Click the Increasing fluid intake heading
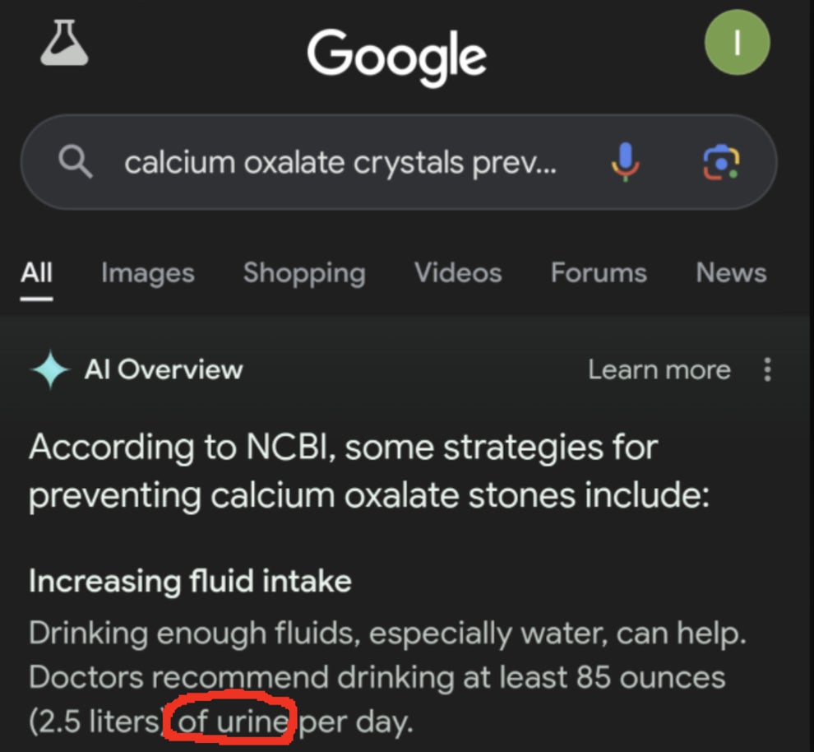814x752 pixels. point(190,582)
